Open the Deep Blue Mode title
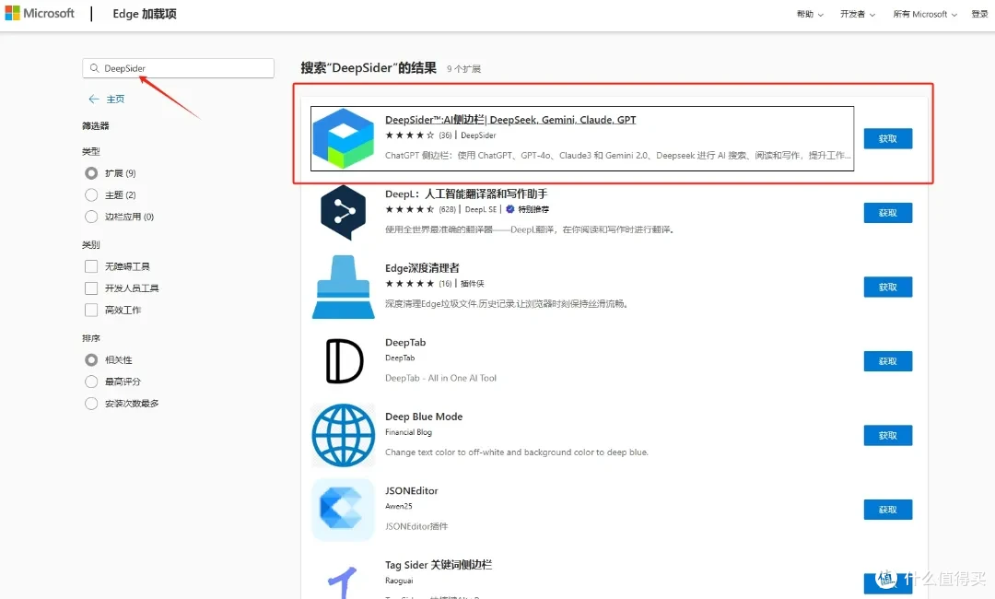Viewport: 995px width, 599px height. (x=424, y=417)
